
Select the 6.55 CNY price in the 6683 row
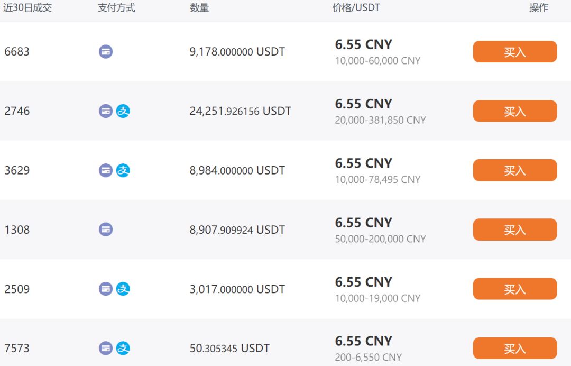tap(363, 44)
